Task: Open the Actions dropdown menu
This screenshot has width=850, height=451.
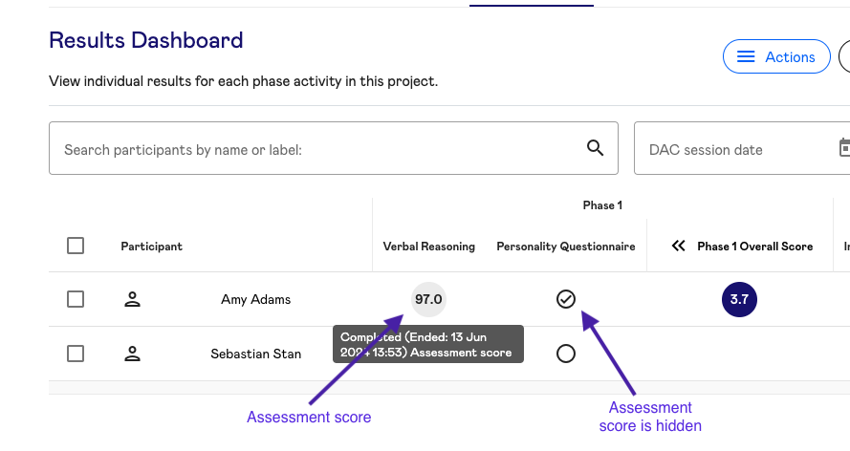Action: pyautogui.click(x=776, y=56)
